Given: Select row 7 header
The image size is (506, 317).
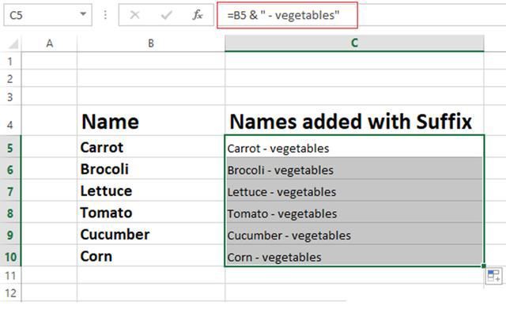Looking at the screenshot, I should tap(10, 191).
